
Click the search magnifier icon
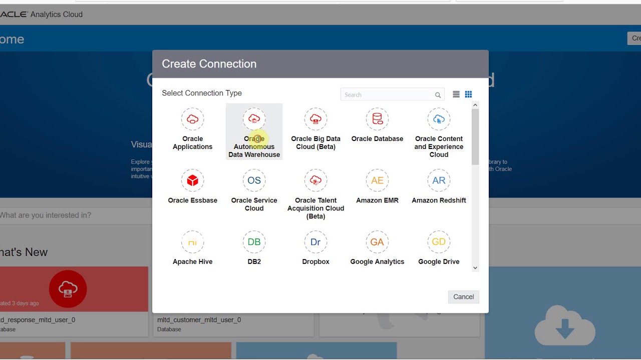[438, 95]
